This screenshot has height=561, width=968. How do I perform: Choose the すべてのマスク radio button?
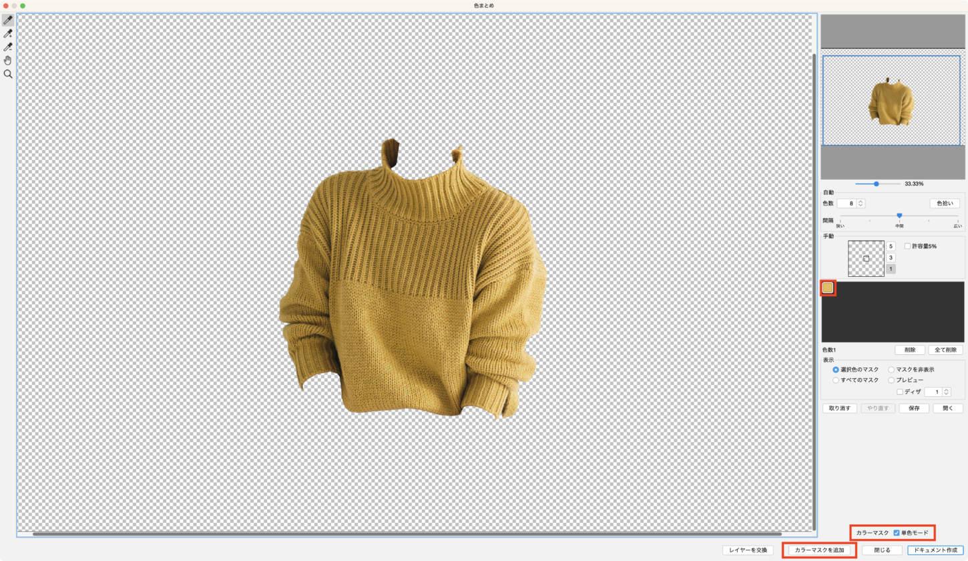click(836, 380)
